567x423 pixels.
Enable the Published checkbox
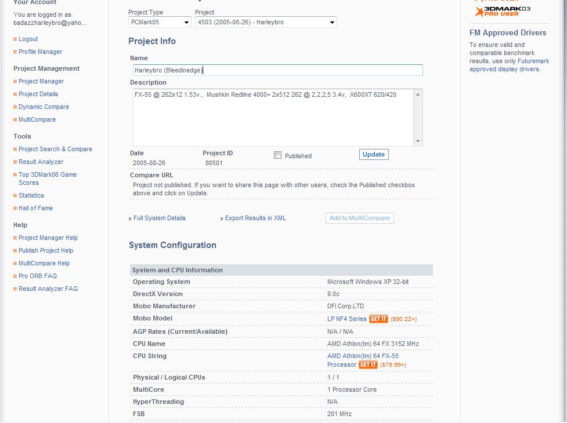278,155
